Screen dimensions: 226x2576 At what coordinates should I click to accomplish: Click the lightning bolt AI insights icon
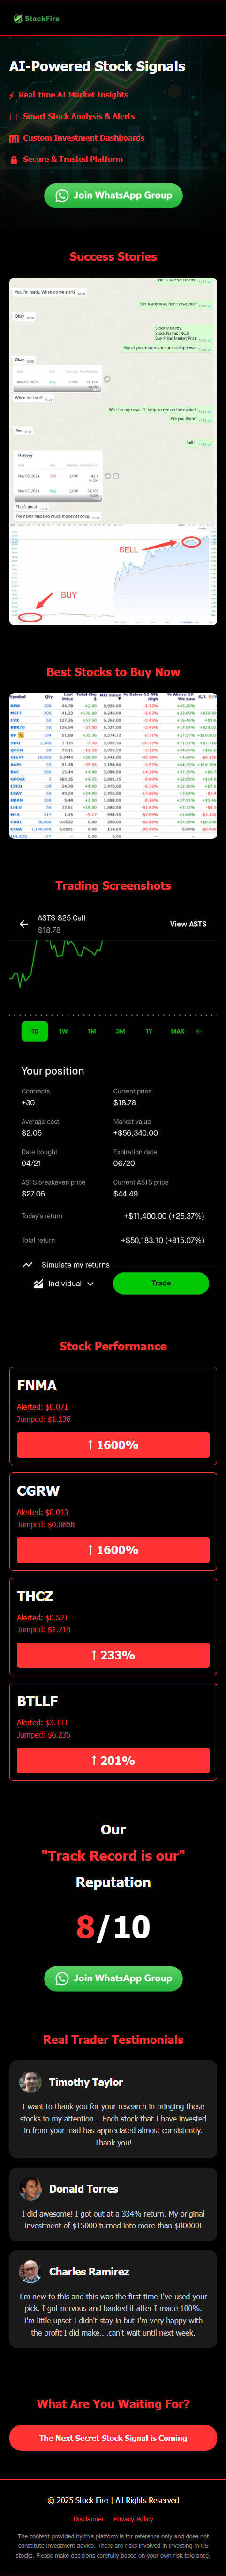[x=12, y=96]
